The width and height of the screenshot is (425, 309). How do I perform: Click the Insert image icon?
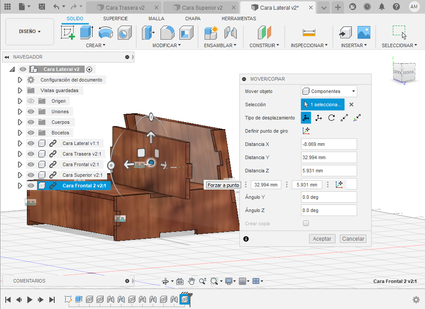[x=364, y=33]
